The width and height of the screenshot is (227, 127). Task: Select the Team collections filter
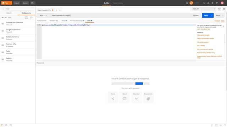(x=10, y=18)
